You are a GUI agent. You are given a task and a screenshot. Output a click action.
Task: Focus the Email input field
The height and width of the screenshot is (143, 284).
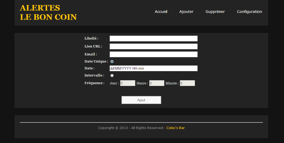click(153, 54)
